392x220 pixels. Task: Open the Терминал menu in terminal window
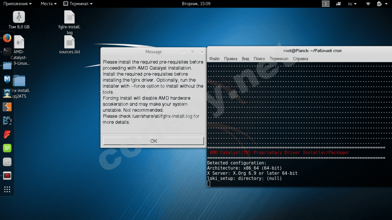(x=279, y=59)
